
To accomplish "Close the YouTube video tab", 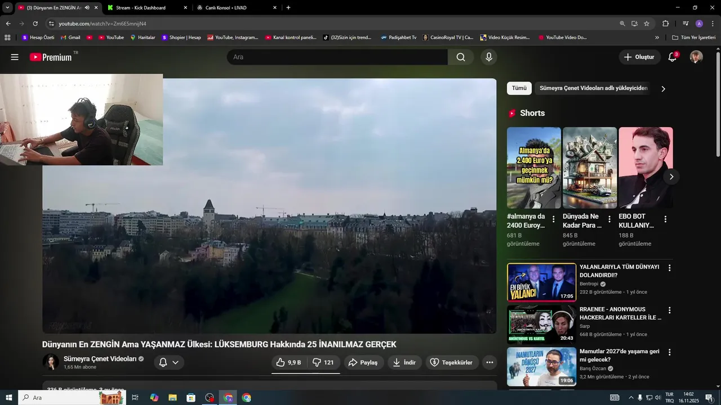I will point(96,8).
